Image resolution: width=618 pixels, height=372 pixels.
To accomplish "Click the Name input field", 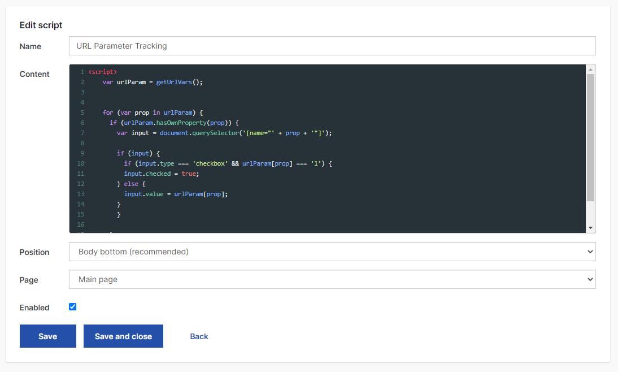I will (332, 46).
